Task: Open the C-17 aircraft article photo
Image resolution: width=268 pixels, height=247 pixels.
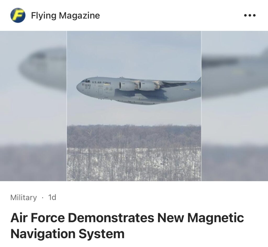Action: pyautogui.click(x=134, y=106)
